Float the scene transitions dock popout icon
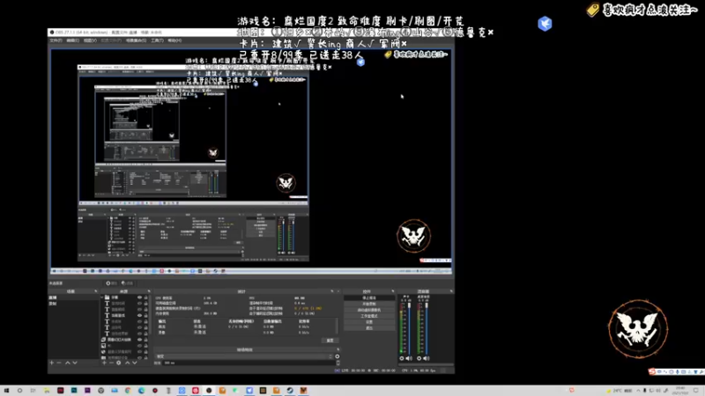The width and height of the screenshot is (705, 396). pos(338,349)
